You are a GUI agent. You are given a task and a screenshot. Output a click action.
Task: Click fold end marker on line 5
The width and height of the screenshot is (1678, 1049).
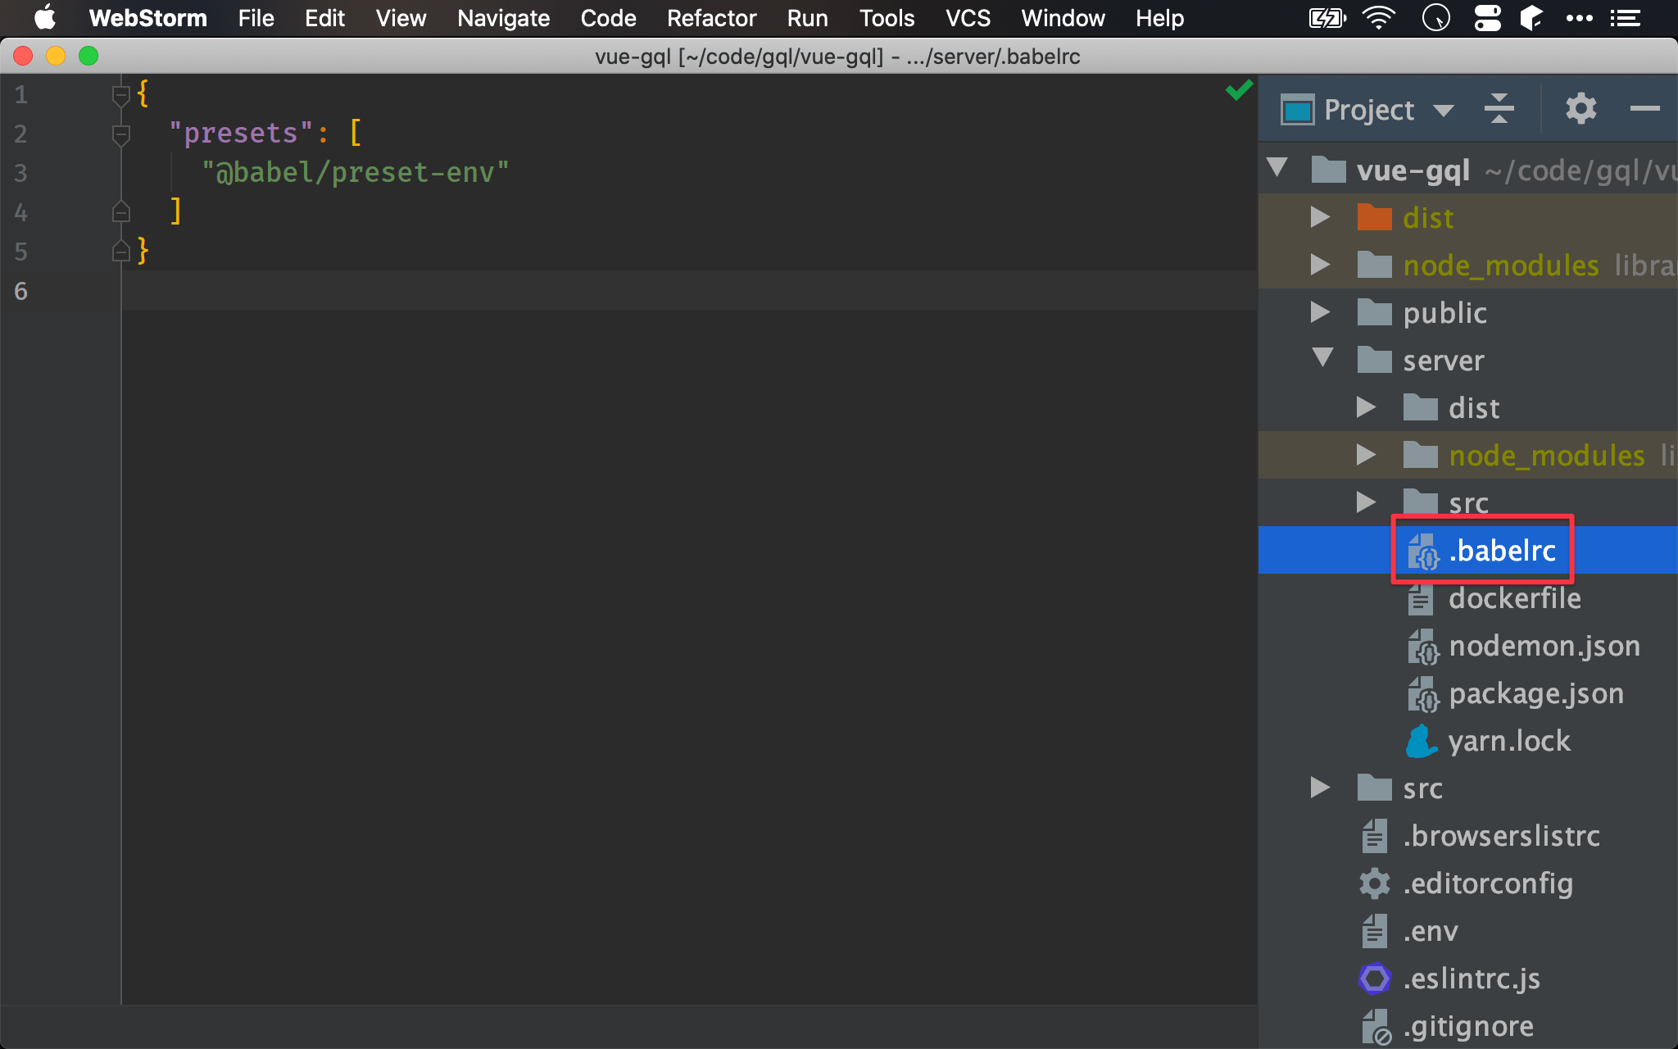click(121, 251)
